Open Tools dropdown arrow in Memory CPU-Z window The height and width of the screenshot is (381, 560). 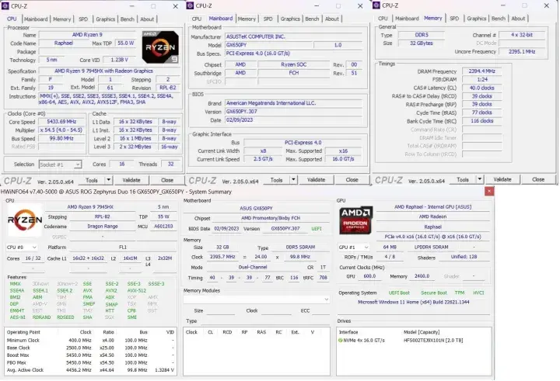[x=480, y=179]
